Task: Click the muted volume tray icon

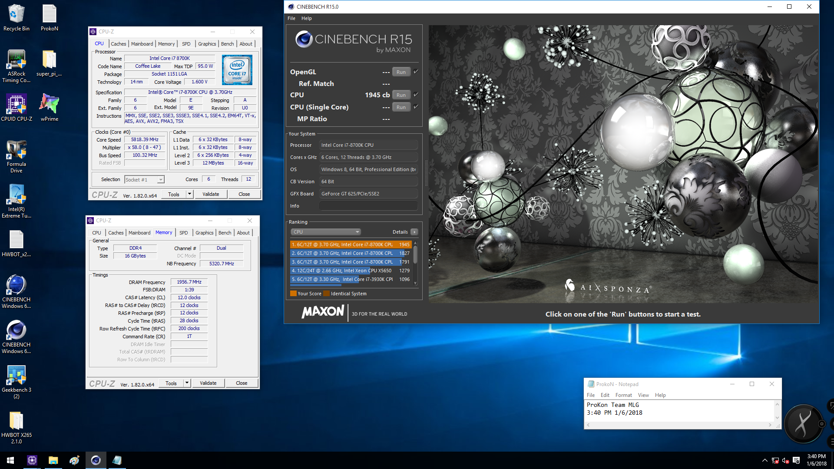Action: (x=785, y=461)
